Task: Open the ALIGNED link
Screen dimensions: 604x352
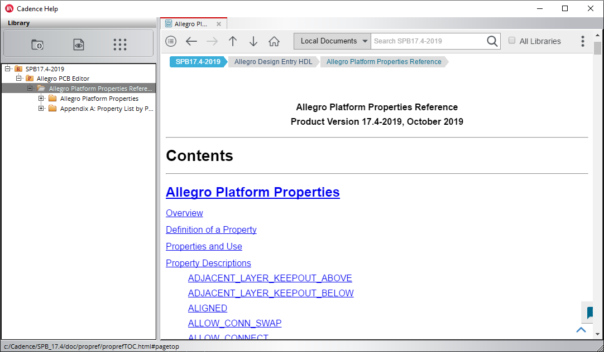Action: click(x=208, y=308)
